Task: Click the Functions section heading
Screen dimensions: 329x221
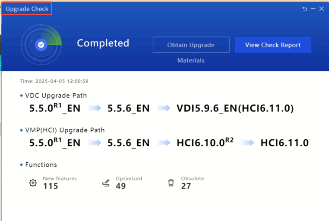Action: coord(41,164)
